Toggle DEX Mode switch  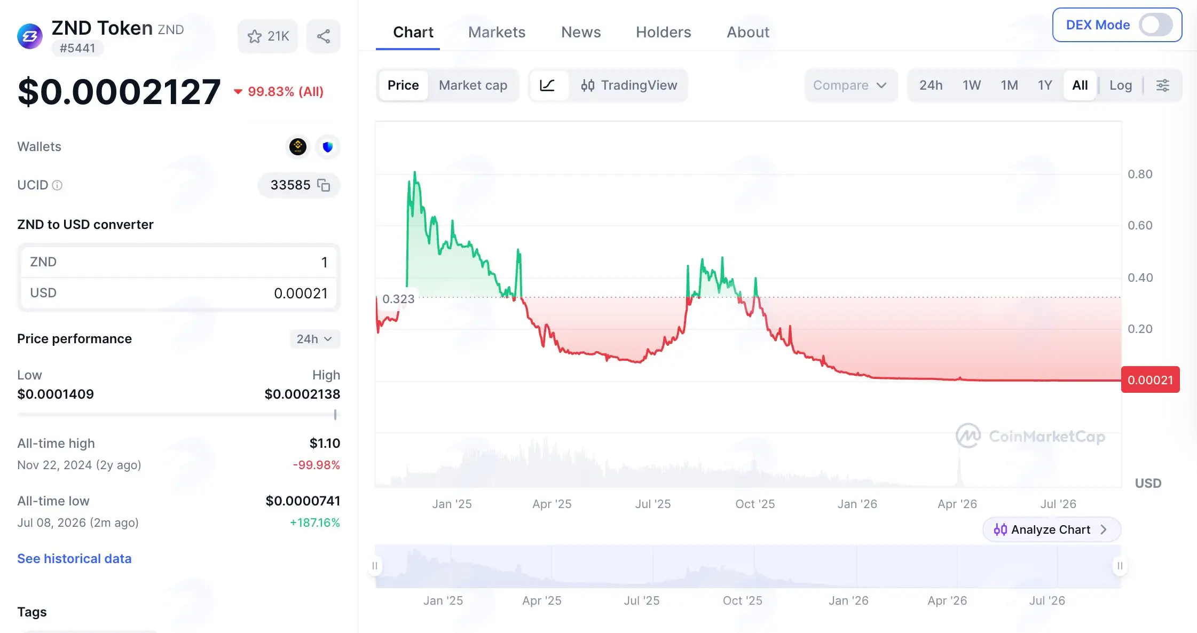point(1156,25)
